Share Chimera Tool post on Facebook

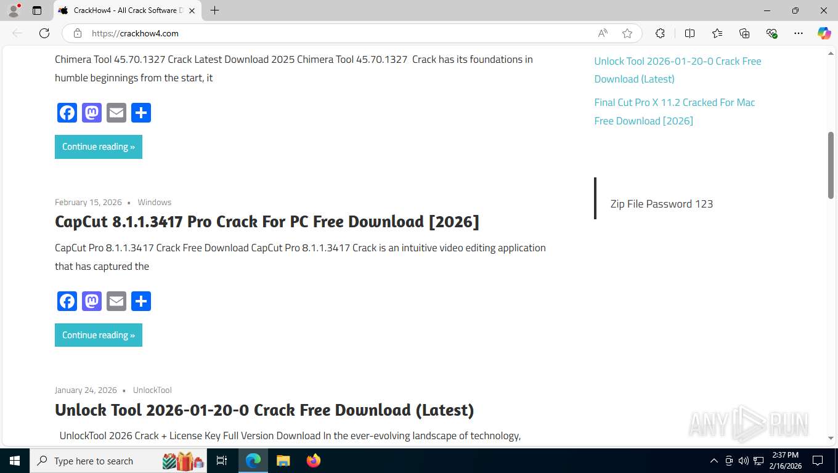(x=67, y=113)
